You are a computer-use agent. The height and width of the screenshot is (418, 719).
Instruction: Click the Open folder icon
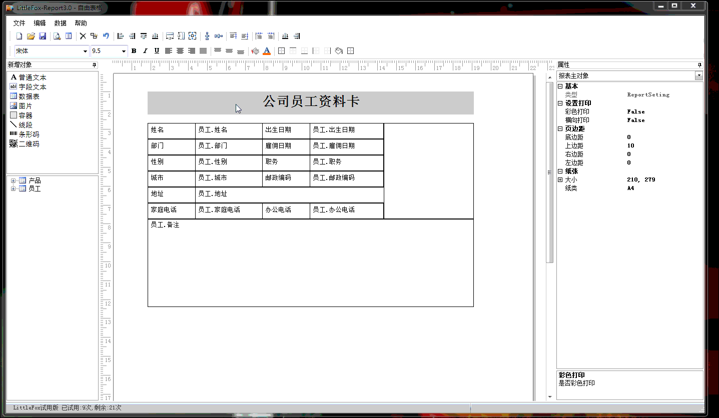click(x=31, y=36)
